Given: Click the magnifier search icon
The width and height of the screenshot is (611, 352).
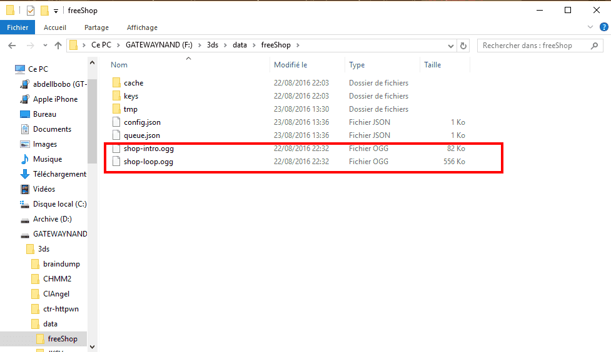Looking at the screenshot, I should 594,46.
